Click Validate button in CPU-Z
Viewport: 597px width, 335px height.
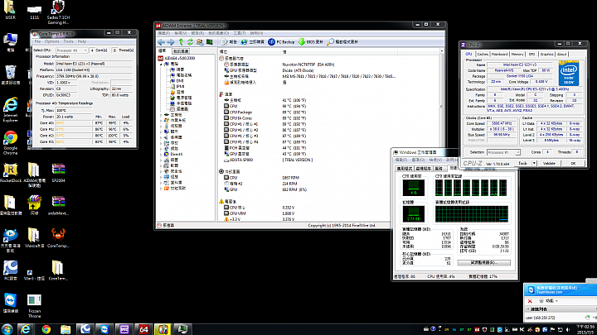click(x=549, y=163)
